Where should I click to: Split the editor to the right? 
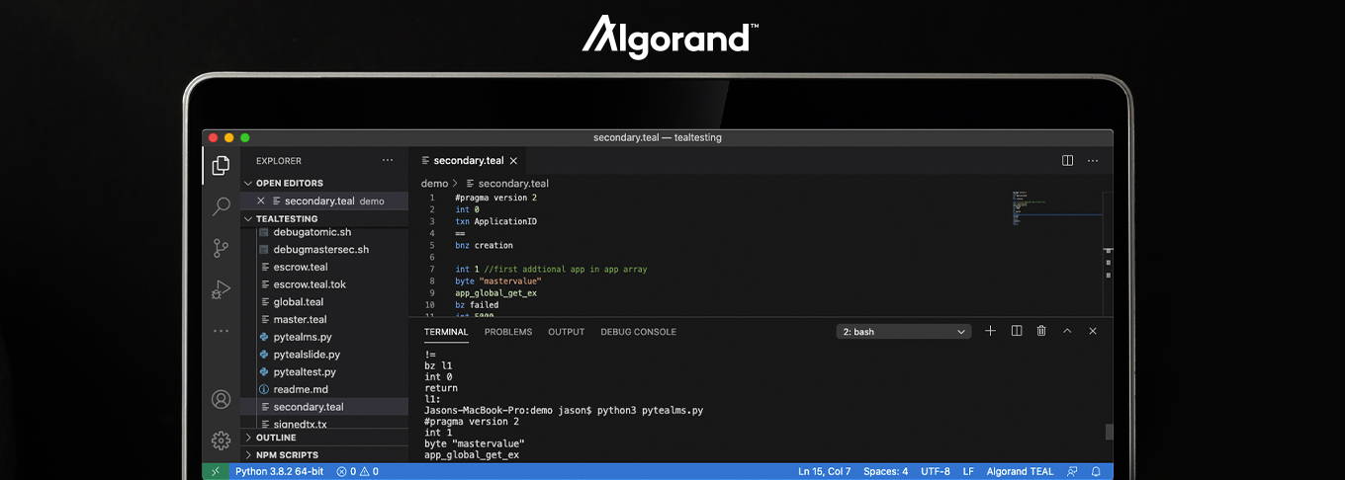click(x=1067, y=160)
